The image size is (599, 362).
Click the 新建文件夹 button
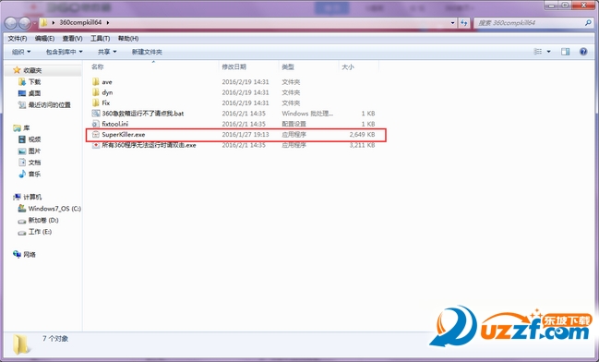(x=147, y=52)
